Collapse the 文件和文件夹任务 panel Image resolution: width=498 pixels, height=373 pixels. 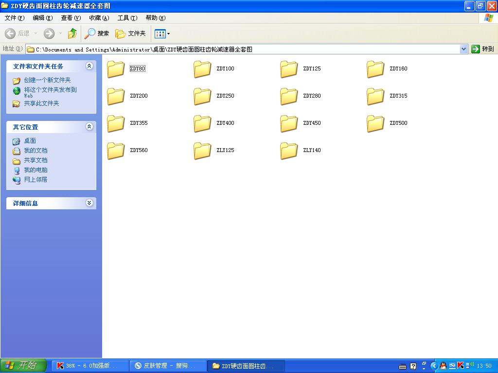(89, 66)
